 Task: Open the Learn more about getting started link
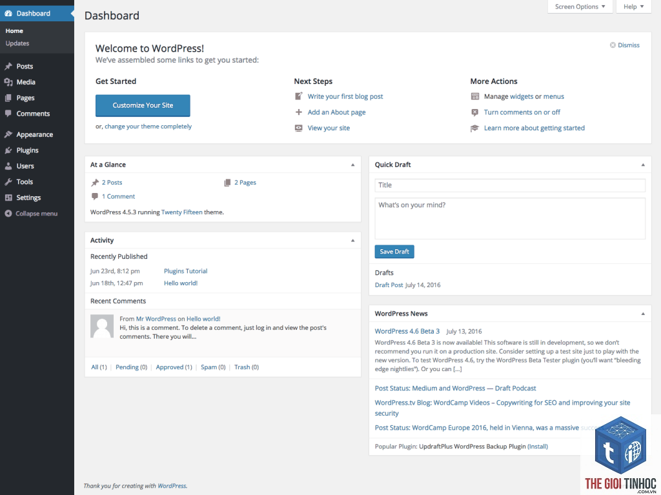click(x=534, y=128)
